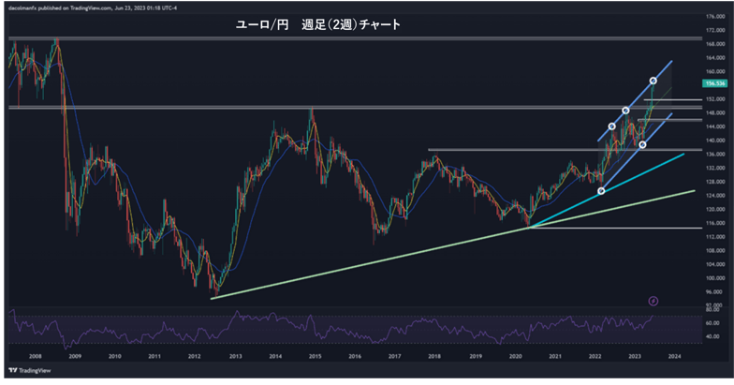The height and width of the screenshot is (385, 734).
Task: Select the circle marker at channel top near 157
Action: [x=653, y=81]
